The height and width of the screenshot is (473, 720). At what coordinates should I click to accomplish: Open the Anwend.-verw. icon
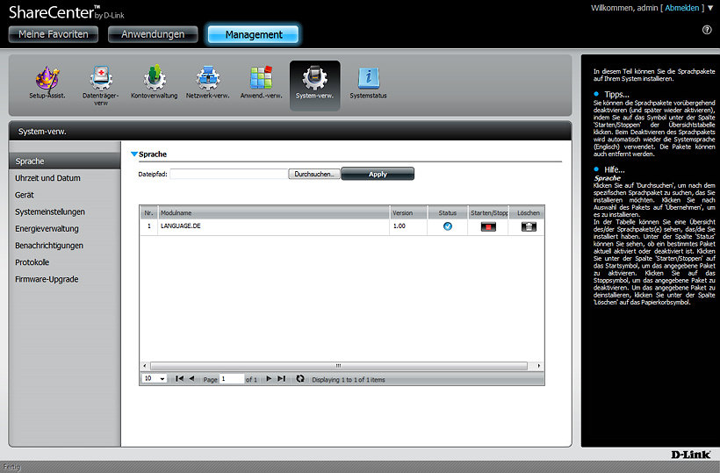pos(262,78)
